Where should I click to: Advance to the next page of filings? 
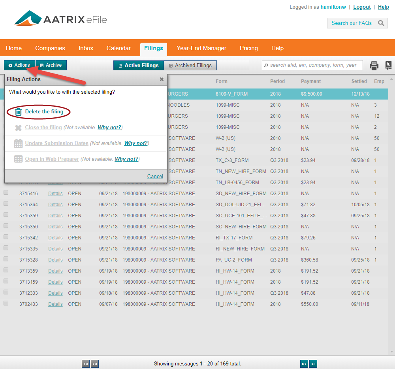tap(304, 364)
